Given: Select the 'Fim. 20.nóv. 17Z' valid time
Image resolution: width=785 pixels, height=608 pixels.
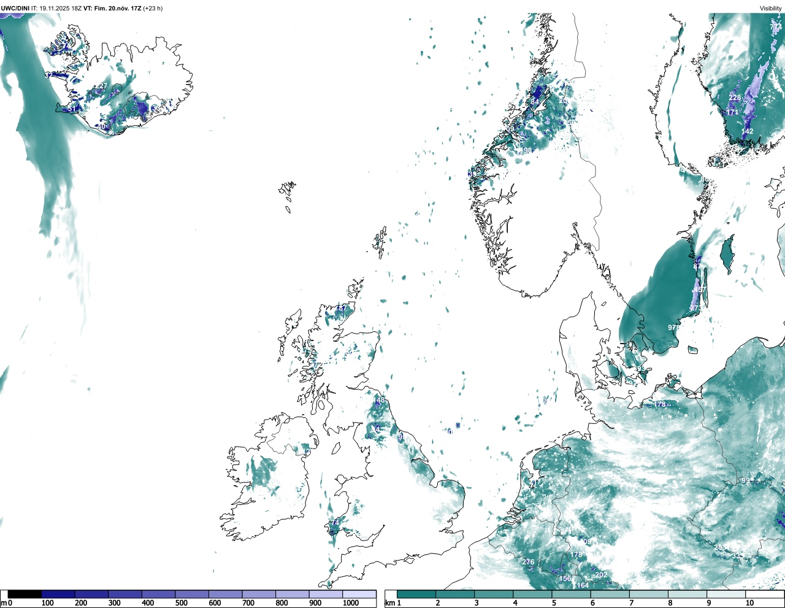Looking at the screenshot, I should tap(117, 9).
